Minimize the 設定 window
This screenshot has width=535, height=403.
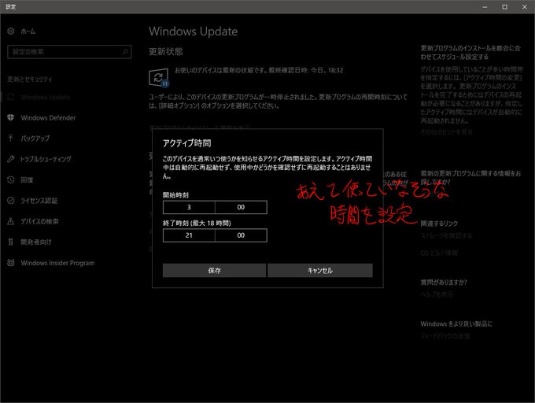click(485, 7)
